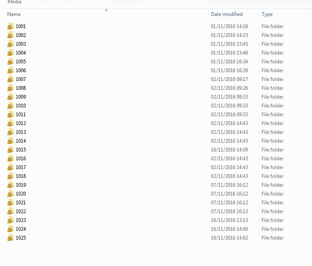Choose the folder icon beside 1019
Image resolution: width=312 pixels, height=266 pixels.
(x=11, y=185)
